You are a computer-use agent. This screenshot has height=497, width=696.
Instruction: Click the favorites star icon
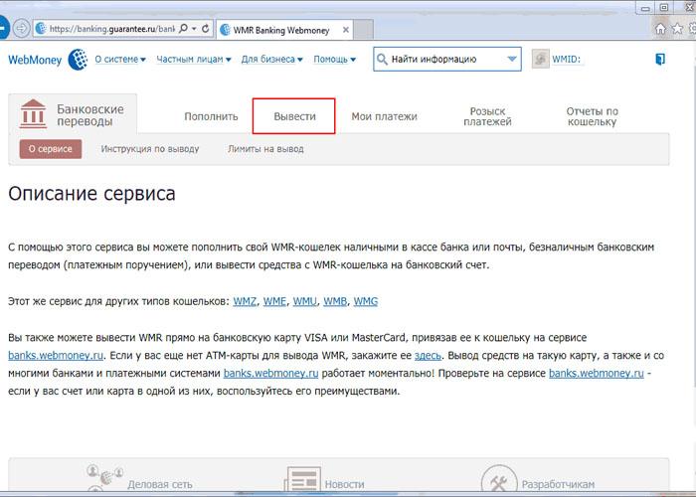coord(677,29)
